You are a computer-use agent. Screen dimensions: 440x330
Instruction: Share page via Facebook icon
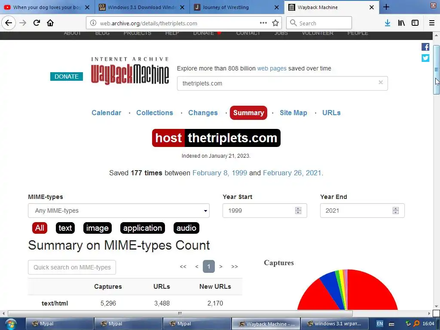coord(425,47)
